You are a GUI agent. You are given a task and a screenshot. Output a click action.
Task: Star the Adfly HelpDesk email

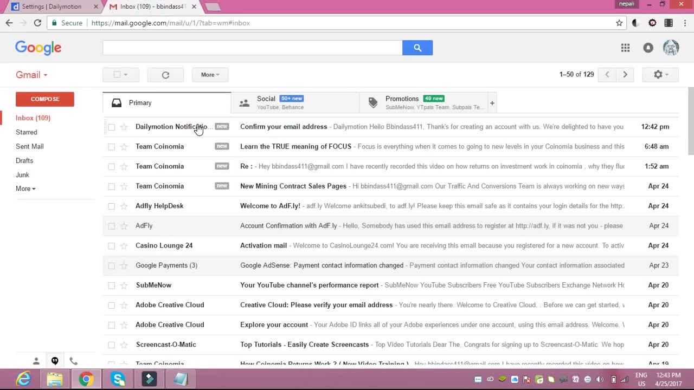[124, 206]
